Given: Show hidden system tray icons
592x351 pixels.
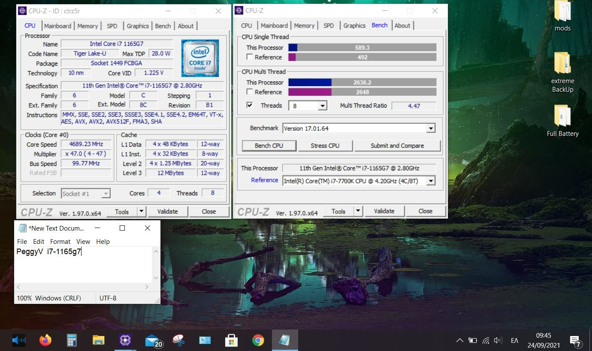Looking at the screenshot, I should pyautogui.click(x=459, y=341).
